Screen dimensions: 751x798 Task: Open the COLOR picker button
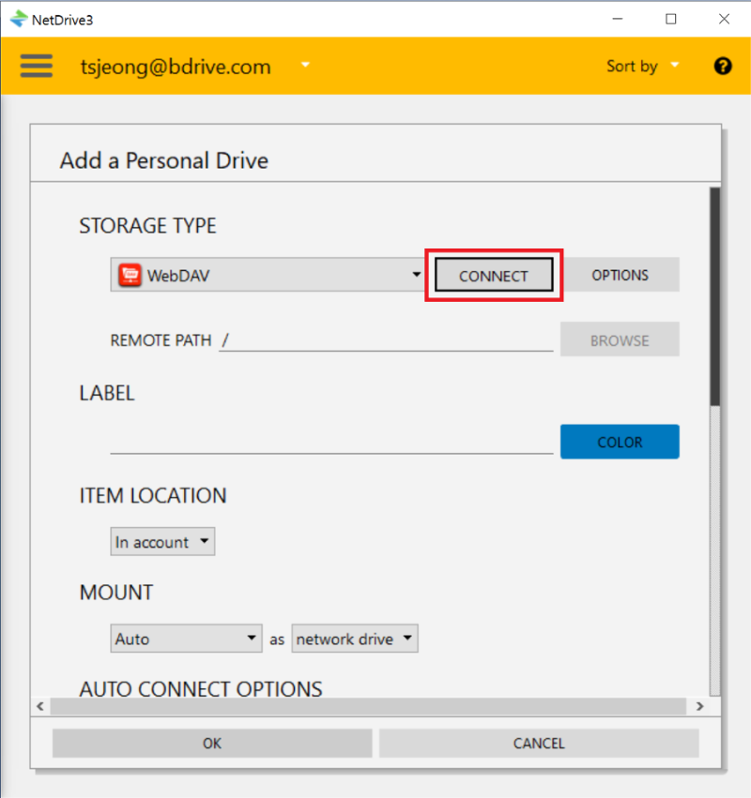click(x=620, y=442)
